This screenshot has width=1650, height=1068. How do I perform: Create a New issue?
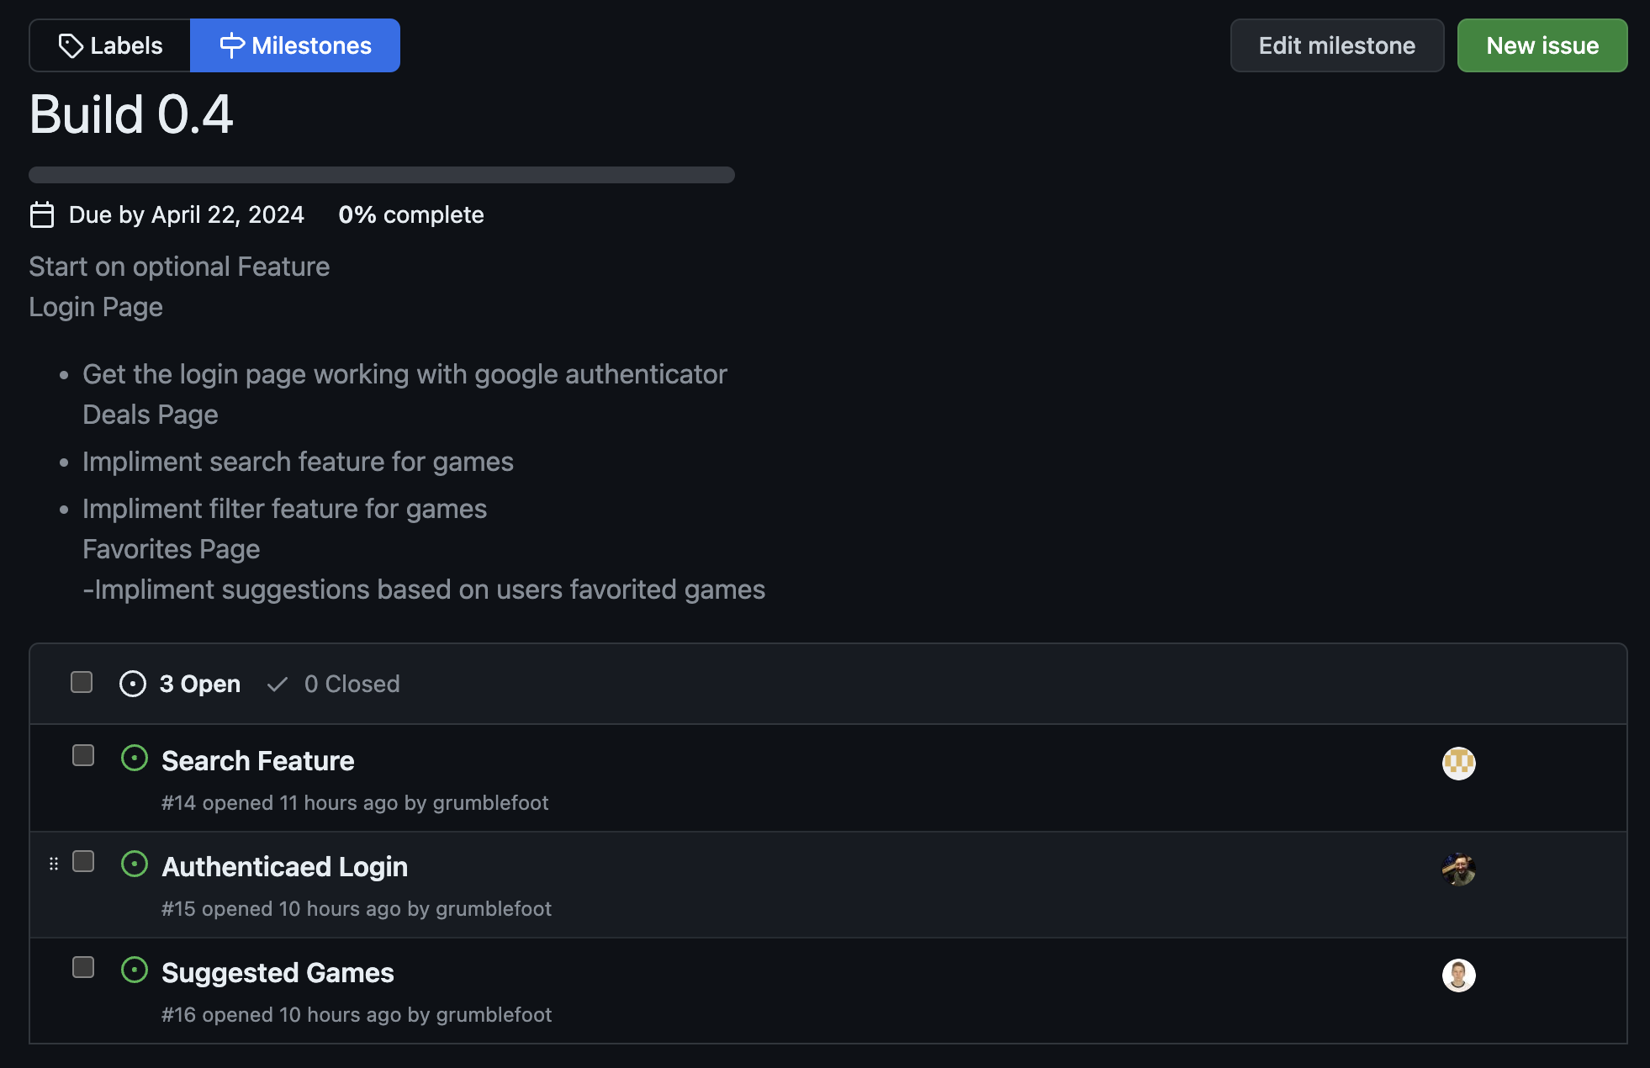[1542, 45]
